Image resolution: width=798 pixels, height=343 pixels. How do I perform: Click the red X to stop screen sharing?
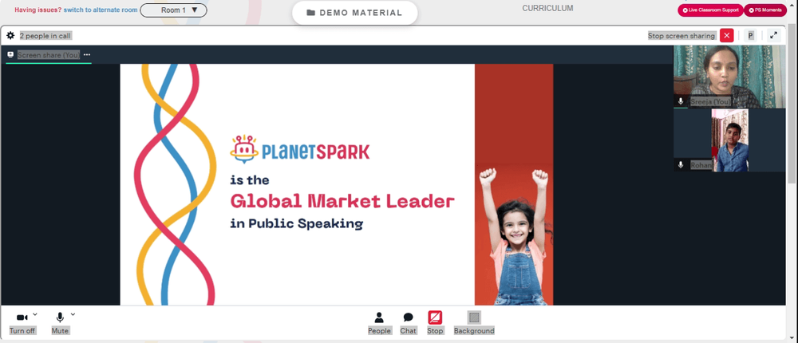[x=727, y=36]
